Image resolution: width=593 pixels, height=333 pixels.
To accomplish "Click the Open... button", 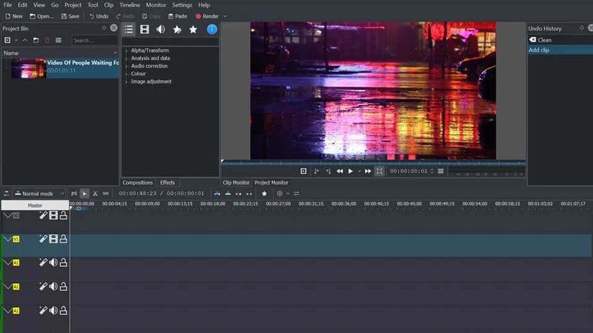I will click(41, 16).
